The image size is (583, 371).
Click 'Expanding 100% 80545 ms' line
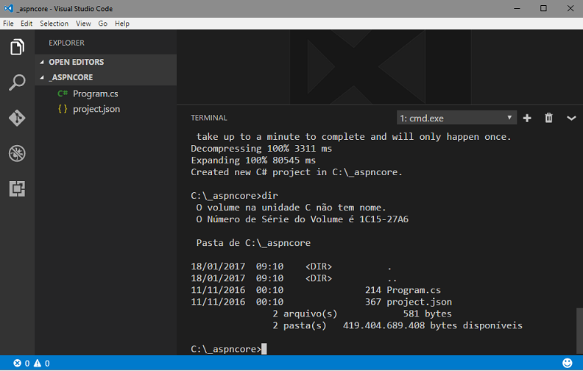253,160
